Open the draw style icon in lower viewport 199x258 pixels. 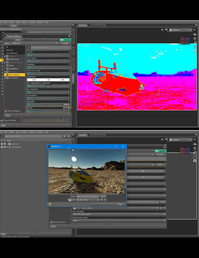[166, 140]
